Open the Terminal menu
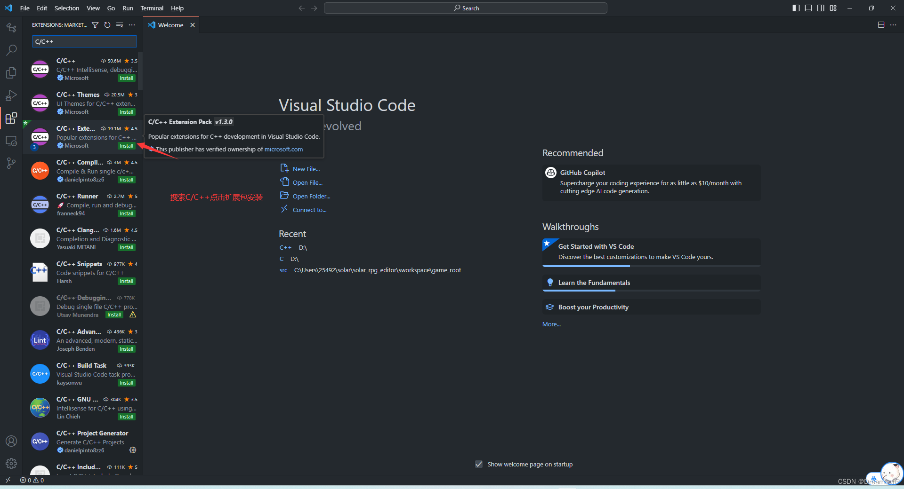This screenshot has height=489, width=904. [x=152, y=8]
